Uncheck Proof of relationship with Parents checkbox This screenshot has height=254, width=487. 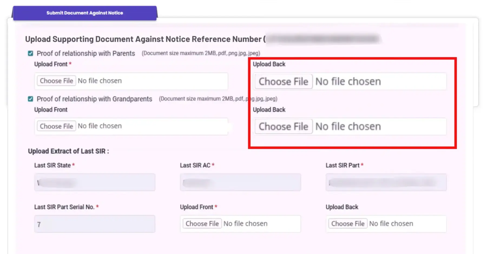coord(31,53)
